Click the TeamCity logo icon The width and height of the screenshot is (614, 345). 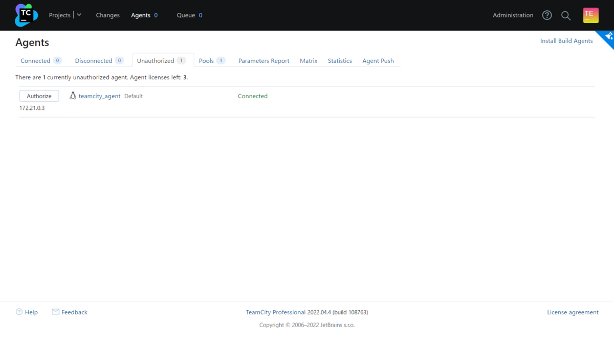(26, 15)
